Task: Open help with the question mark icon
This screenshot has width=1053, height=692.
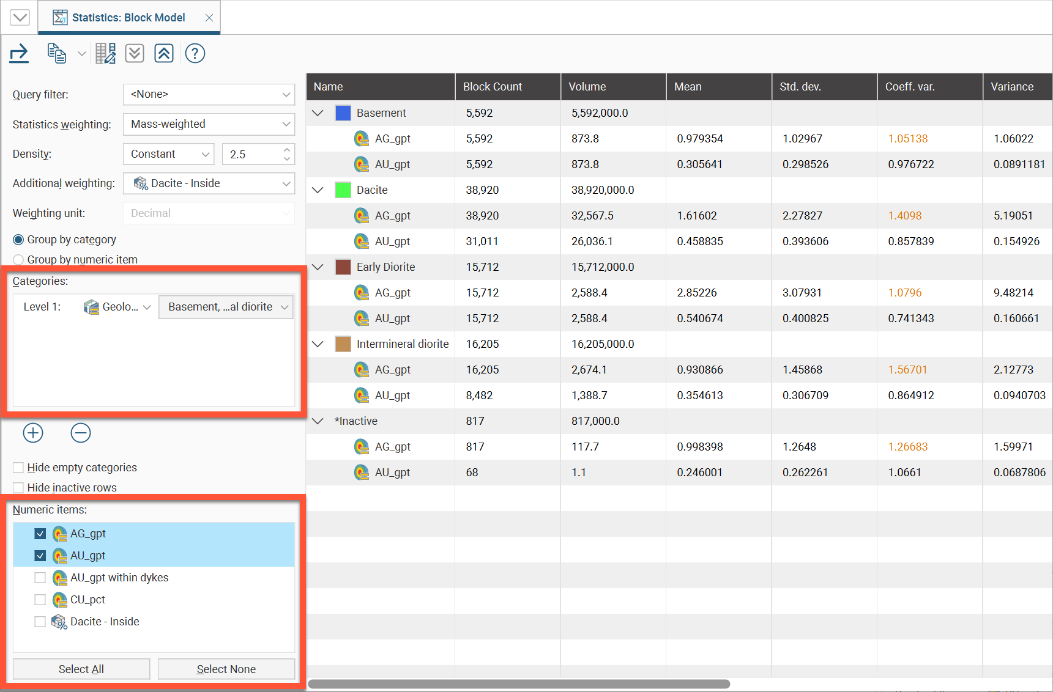Action: tap(195, 54)
